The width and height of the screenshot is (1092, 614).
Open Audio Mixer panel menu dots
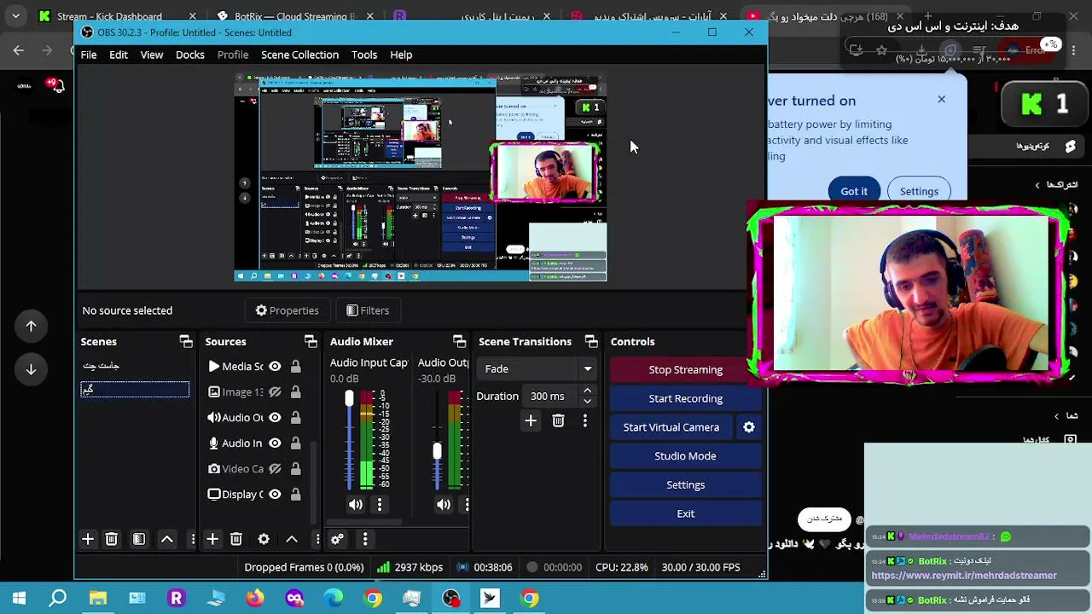tap(365, 539)
